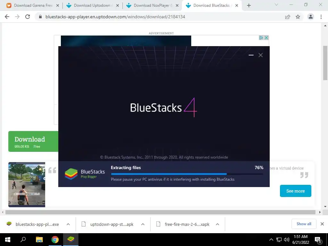Open the taskbar clock and date
Screen dimensions: 328x246
300,240
